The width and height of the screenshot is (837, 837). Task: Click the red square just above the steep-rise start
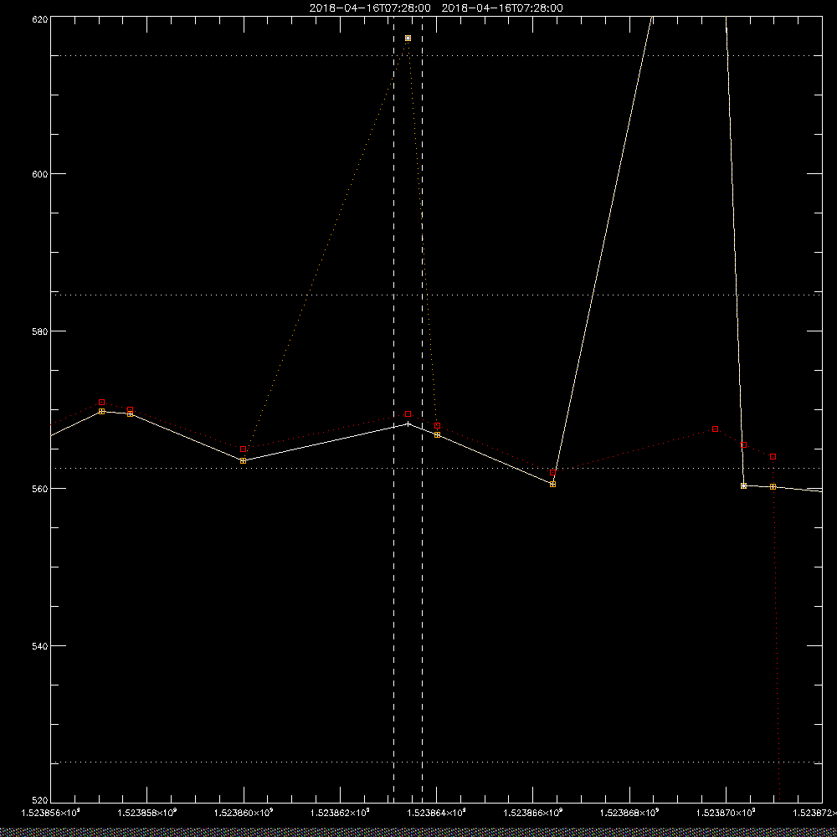552,472
